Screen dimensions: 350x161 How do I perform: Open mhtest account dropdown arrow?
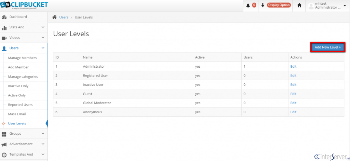pyautogui.click(x=345, y=5)
